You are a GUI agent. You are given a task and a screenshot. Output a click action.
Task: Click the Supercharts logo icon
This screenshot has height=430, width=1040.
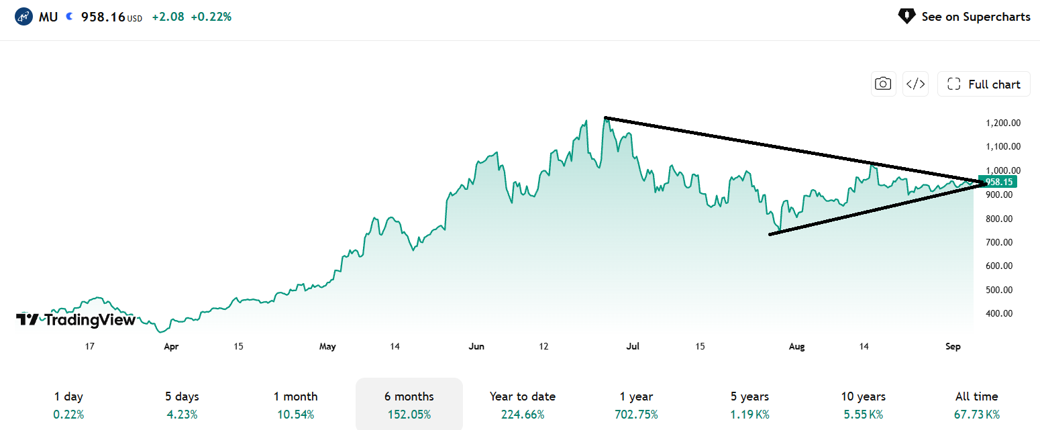pos(906,17)
